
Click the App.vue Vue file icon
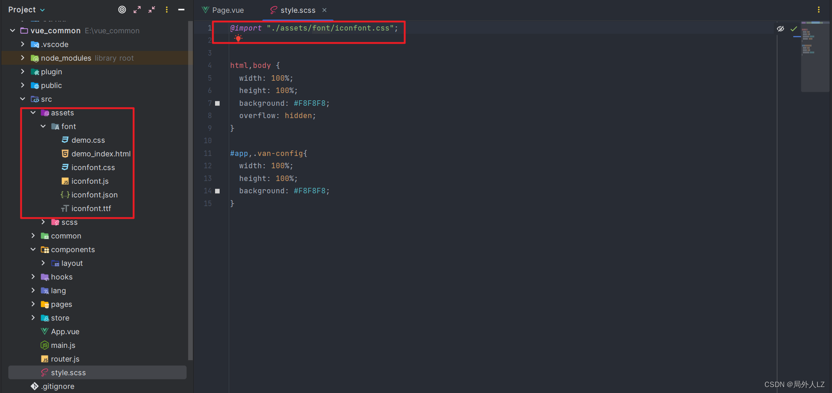pyautogui.click(x=45, y=331)
